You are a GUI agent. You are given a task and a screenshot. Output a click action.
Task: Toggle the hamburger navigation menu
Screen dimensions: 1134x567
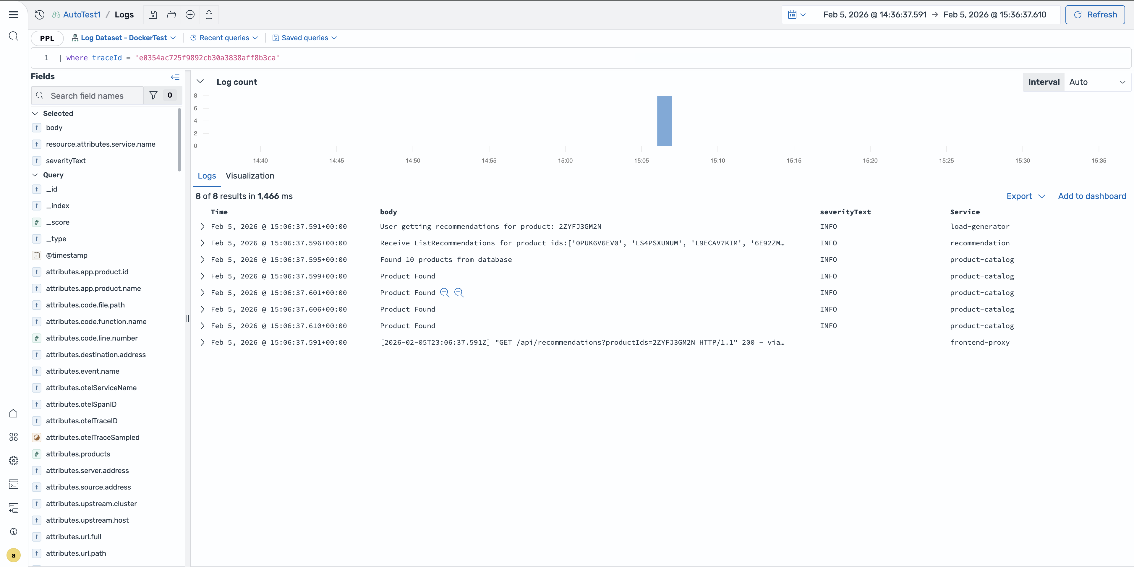tap(14, 14)
